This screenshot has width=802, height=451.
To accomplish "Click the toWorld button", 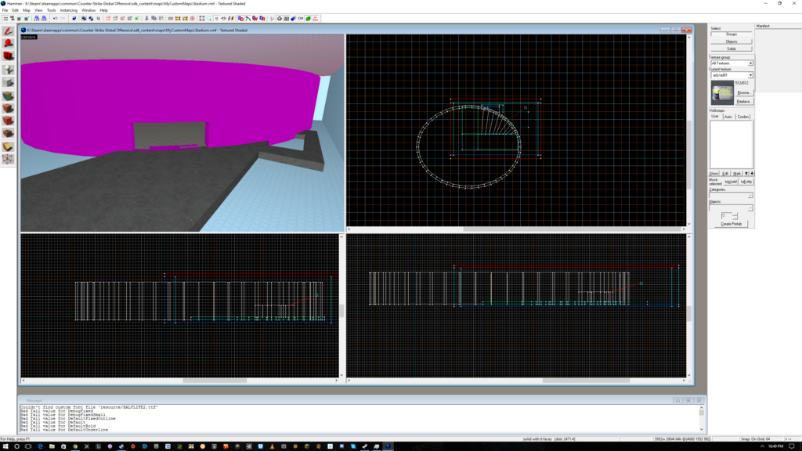I will point(732,182).
